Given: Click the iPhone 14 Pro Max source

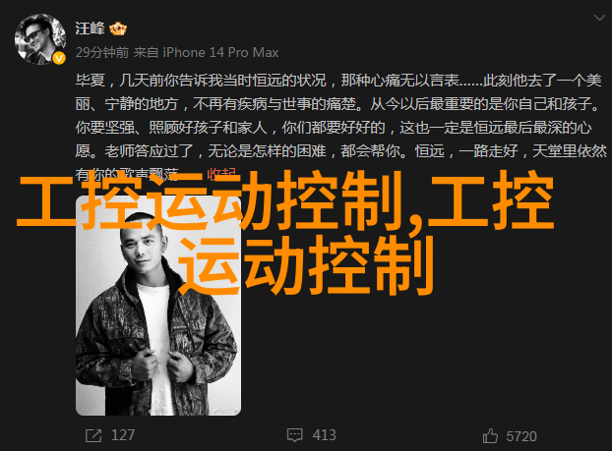Looking at the screenshot, I should (x=220, y=52).
